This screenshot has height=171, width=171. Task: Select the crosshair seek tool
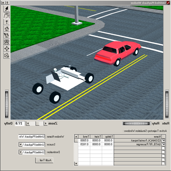click(x=6, y=49)
